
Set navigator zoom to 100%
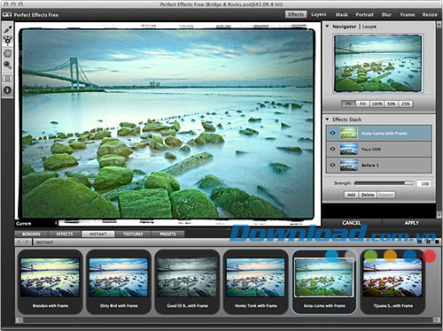click(x=377, y=104)
